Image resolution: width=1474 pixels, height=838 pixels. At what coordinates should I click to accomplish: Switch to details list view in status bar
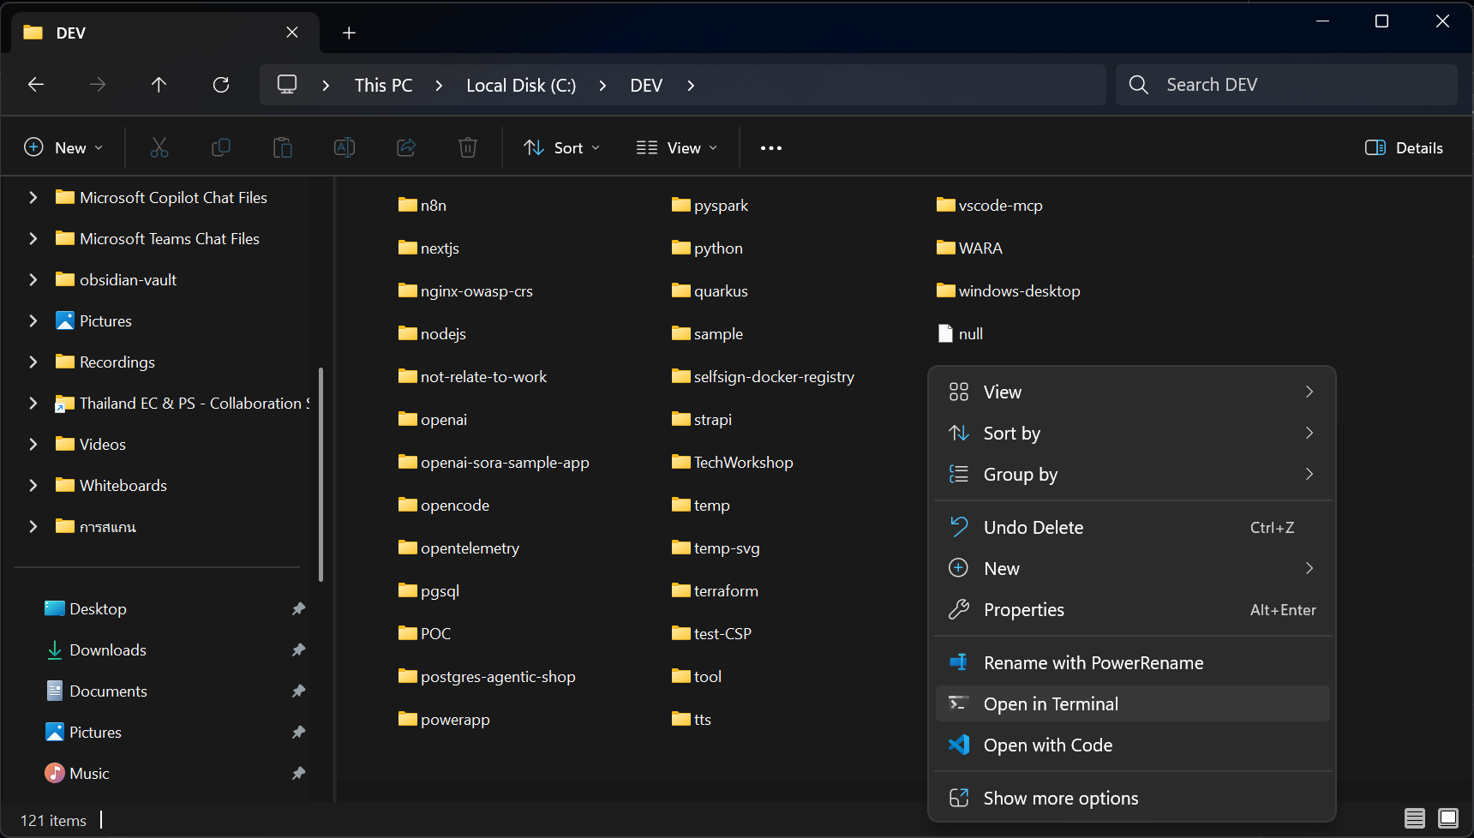pos(1415,818)
